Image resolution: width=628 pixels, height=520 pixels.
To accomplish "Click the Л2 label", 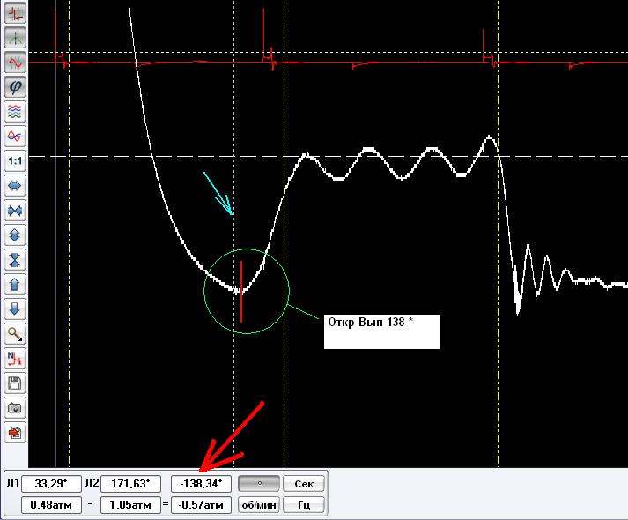I will (92, 483).
